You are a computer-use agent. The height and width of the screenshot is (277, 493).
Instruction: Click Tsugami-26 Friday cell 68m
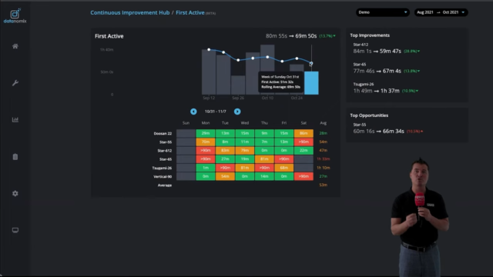coord(284,168)
